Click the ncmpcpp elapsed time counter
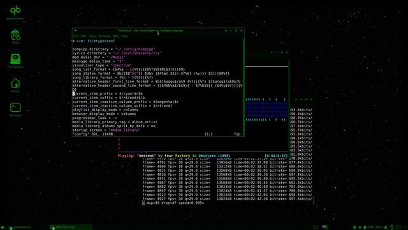Image resolution: width=408 pixels, height=230 pixels. click(276, 156)
